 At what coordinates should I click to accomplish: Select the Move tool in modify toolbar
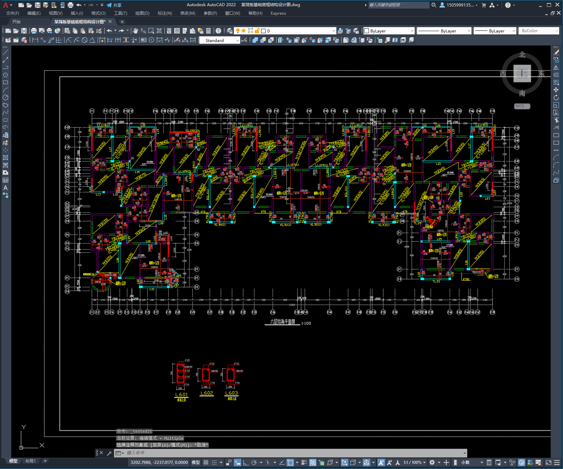(556, 90)
